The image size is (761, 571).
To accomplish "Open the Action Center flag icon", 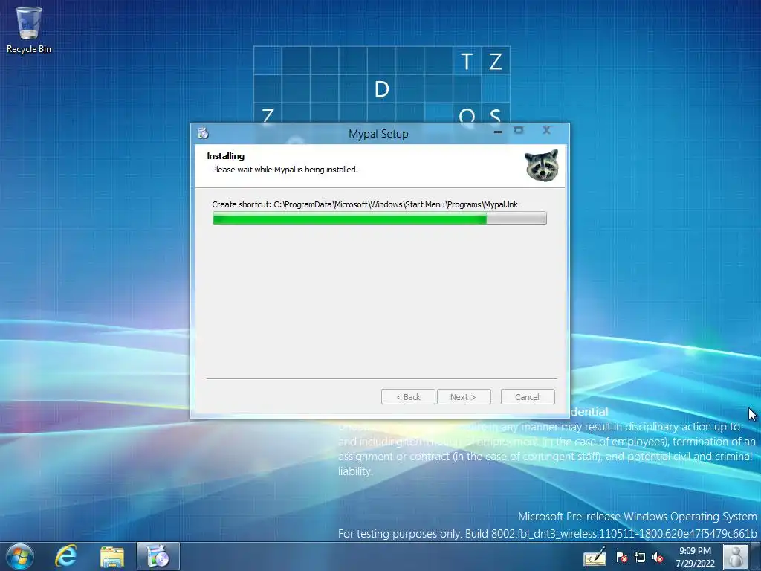I will point(622,558).
